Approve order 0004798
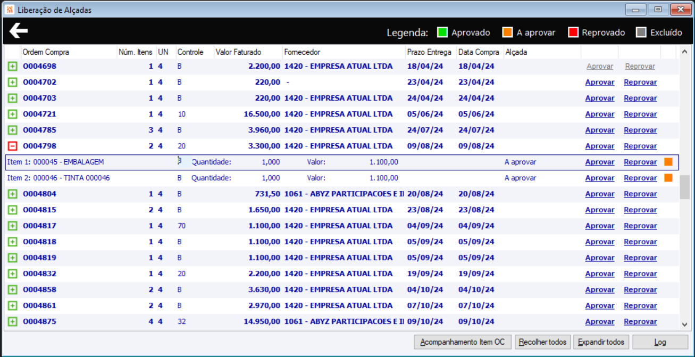Image resolution: width=695 pixels, height=357 pixels. (600, 146)
